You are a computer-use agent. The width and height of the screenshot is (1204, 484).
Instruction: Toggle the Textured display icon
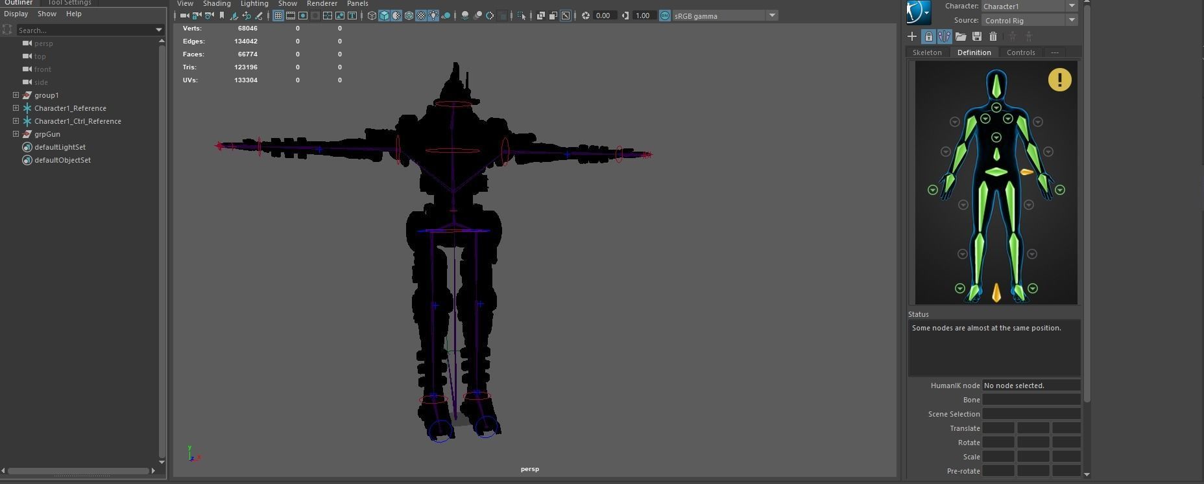click(421, 16)
